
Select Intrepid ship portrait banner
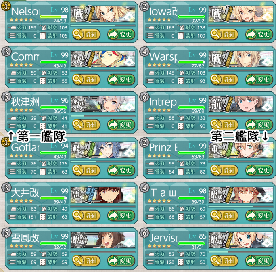[241, 104]
